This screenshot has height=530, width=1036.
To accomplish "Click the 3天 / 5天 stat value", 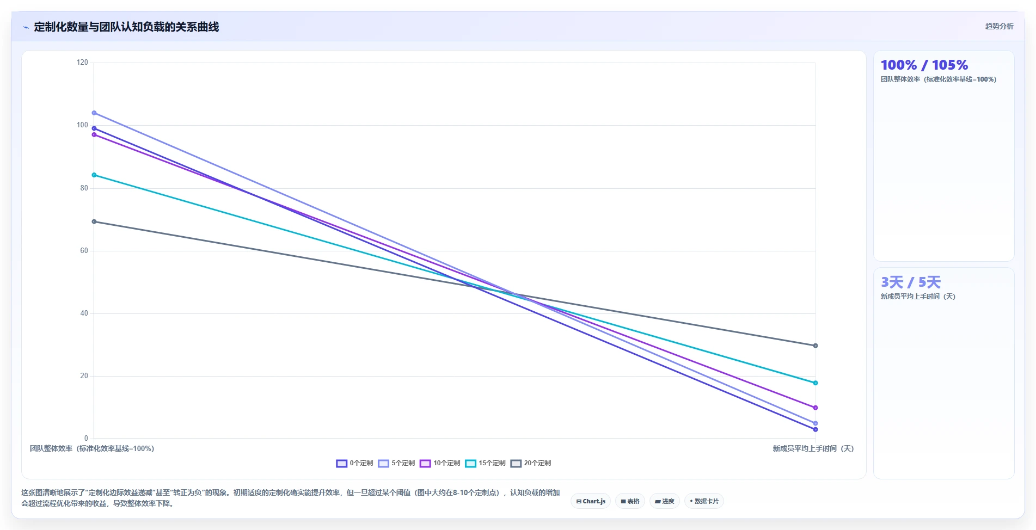I will pos(911,282).
